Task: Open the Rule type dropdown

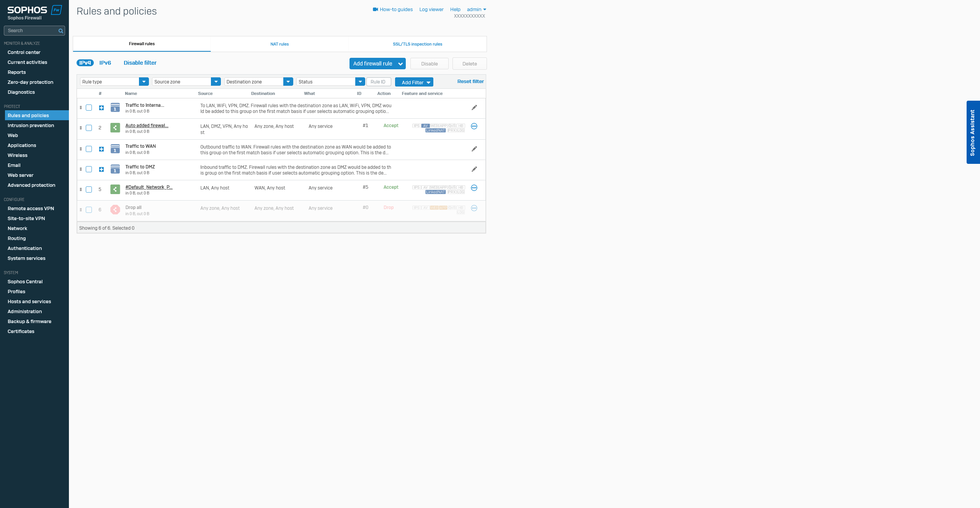Action: click(114, 82)
